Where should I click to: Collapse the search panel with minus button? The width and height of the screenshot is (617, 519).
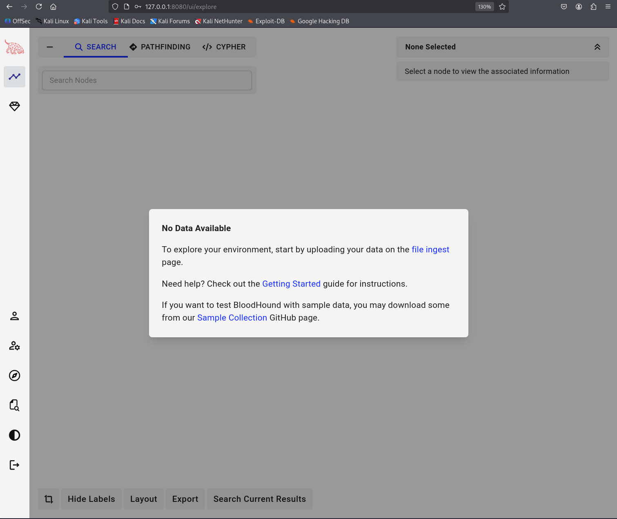(50, 47)
